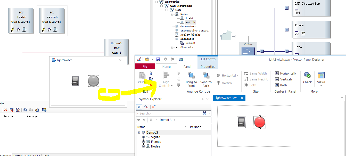Click the align-right icon beside Align Controls
Screen dimensions: 346x156
tap(179, 79)
